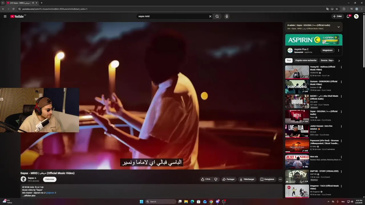Open the Mon mix playlist

297,161
